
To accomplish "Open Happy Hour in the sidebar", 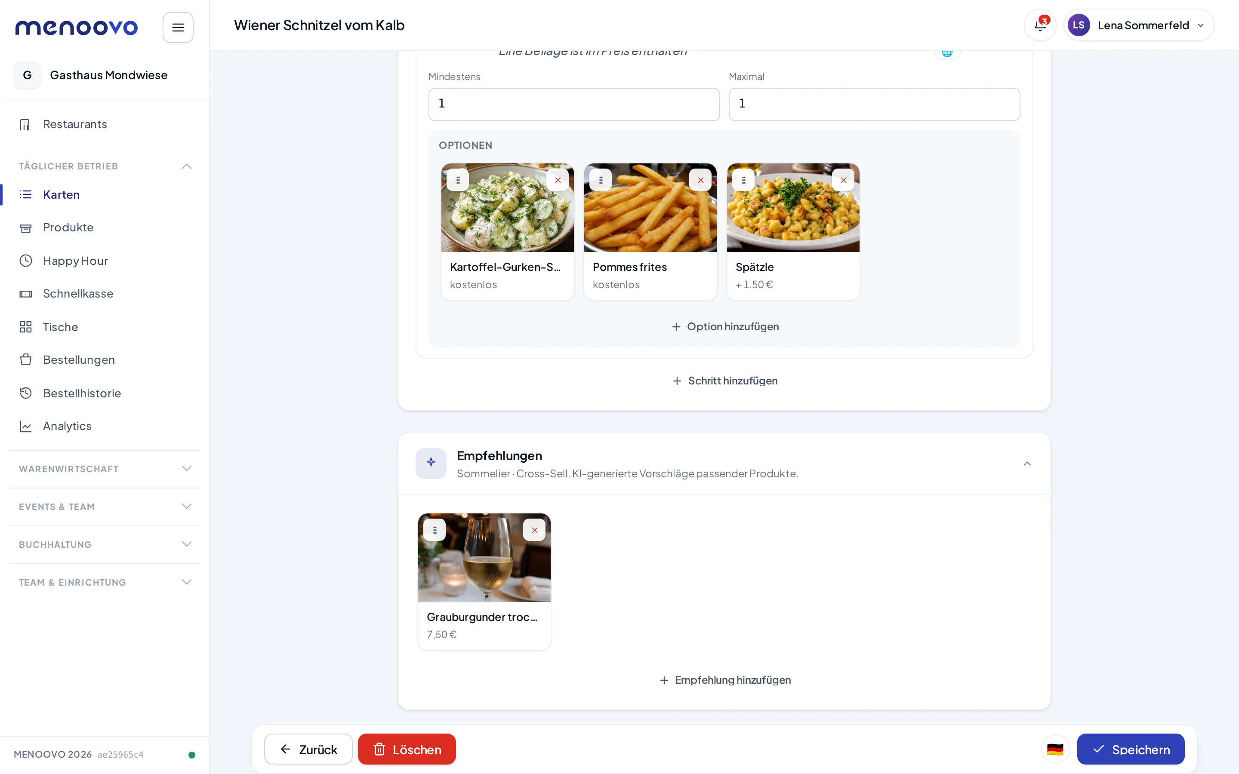I will click(105, 261).
